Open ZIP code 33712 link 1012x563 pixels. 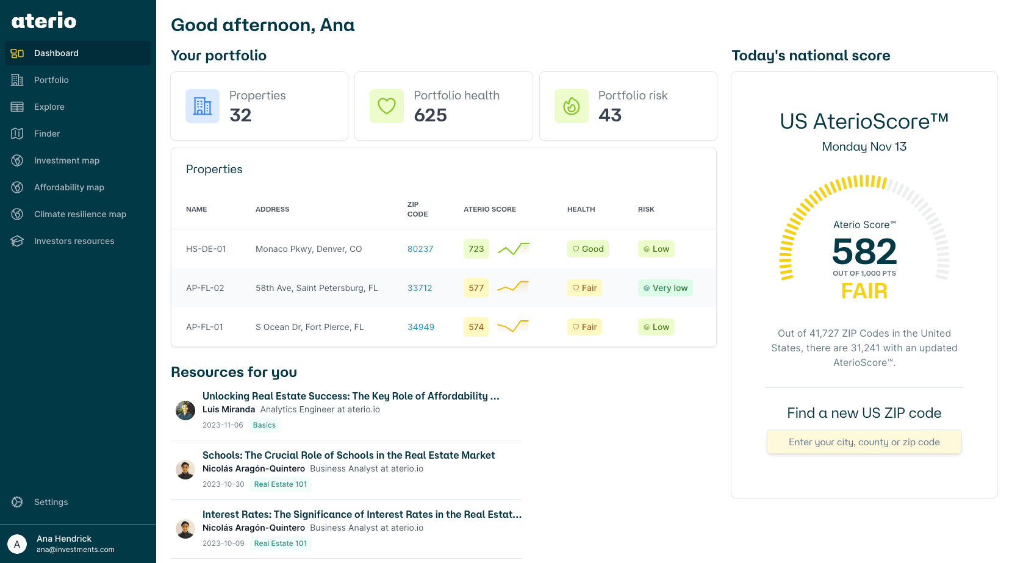point(420,288)
